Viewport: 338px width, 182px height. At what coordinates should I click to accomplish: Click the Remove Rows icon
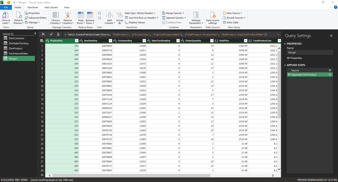pyautogui.click(x=90, y=15)
